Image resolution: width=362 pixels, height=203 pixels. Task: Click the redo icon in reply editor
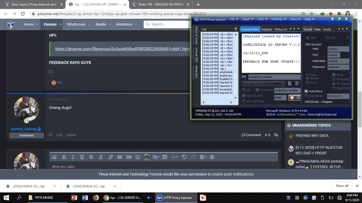(x=193, y=157)
